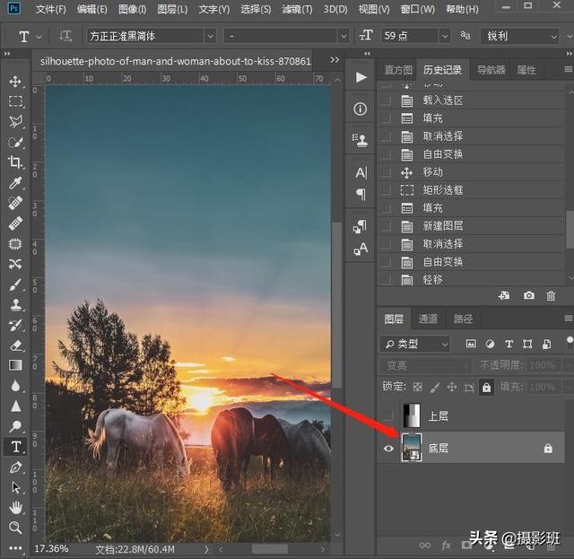Toggle lock image pixels brush icon
574x559 pixels.
[434, 387]
